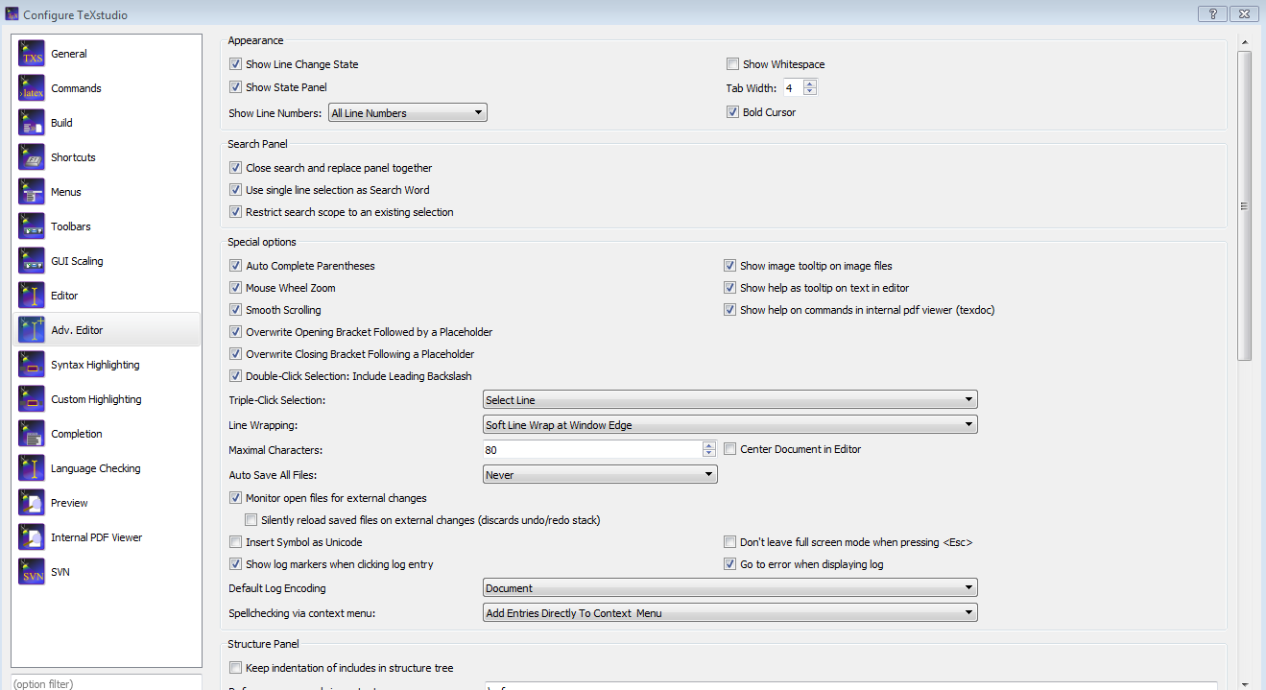The height and width of the screenshot is (690, 1266).
Task: Check the Insert Symbol as Unicode box
Action: (x=236, y=542)
